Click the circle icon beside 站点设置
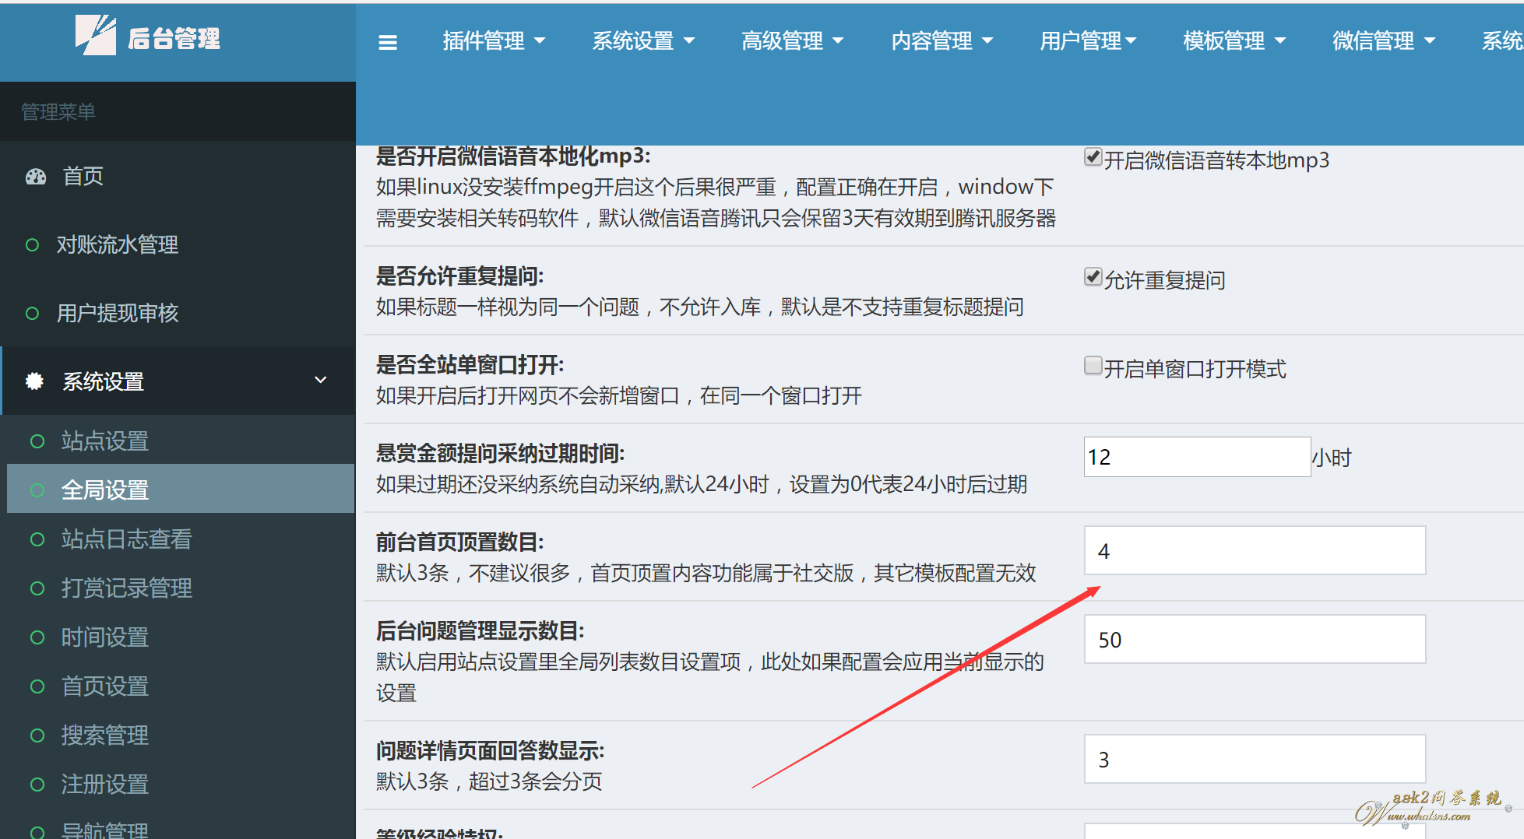Viewport: 1524px width, 839px height. 37,441
